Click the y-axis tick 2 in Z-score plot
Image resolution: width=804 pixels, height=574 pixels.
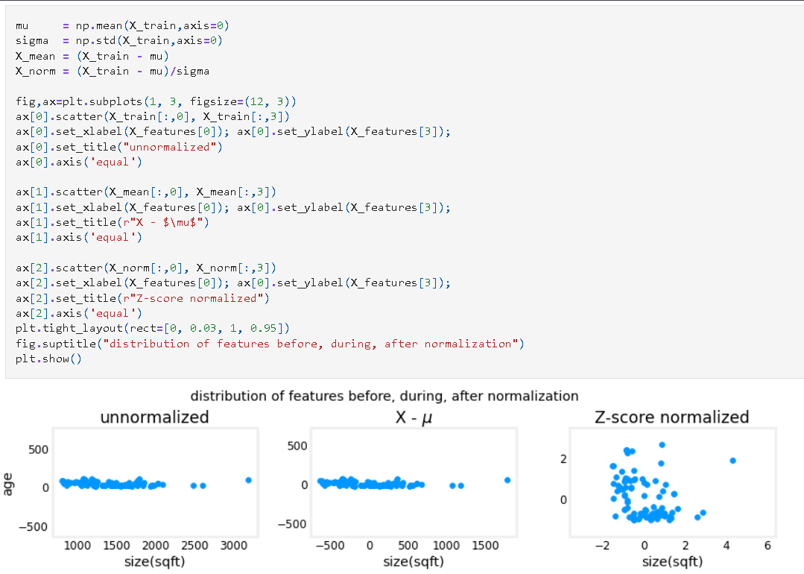(x=563, y=458)
